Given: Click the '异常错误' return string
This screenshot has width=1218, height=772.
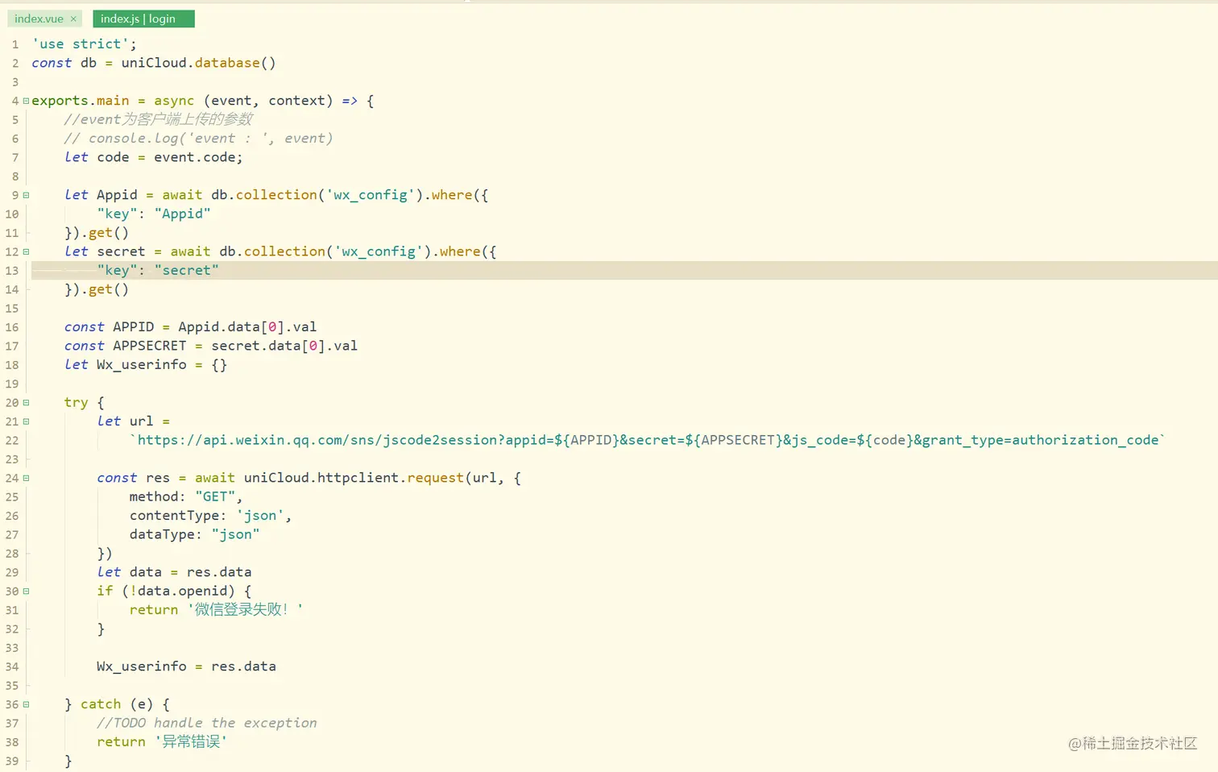Looking at the screenshot, I should coord(191,741).
